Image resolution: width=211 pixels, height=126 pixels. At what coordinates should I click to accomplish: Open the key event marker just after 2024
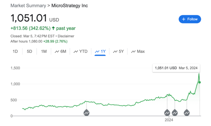tap(175, 113)
